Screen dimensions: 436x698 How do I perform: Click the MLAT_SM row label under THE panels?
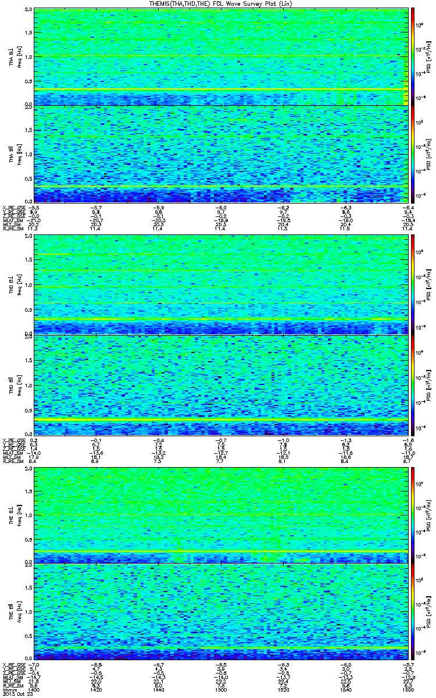12,677
